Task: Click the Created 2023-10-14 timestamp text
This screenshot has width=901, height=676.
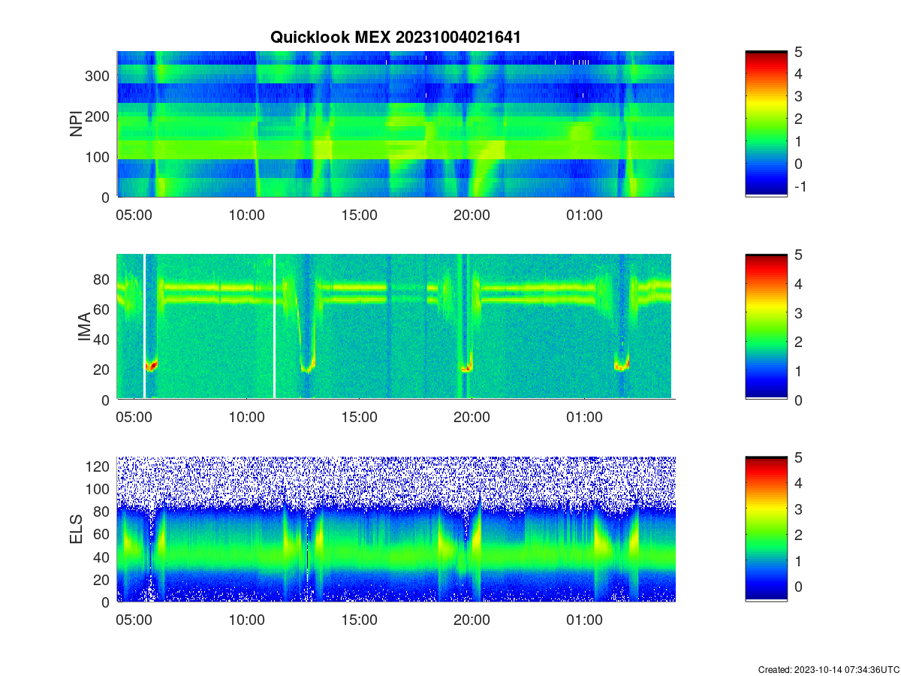Action: [x=828, y=669]
